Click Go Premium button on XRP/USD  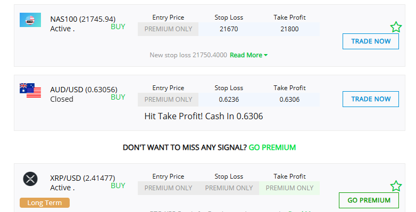pyautogui.click(x=369, y=200)
